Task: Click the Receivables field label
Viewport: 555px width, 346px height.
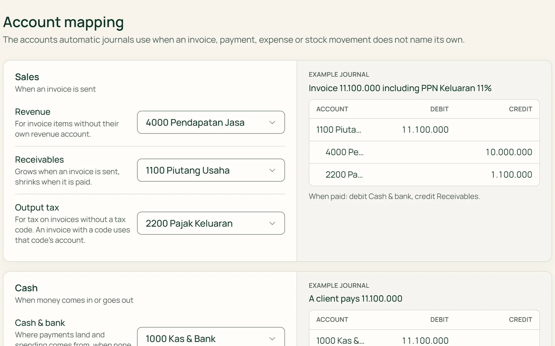Action: pyautogui.click(x=39, y=160)
